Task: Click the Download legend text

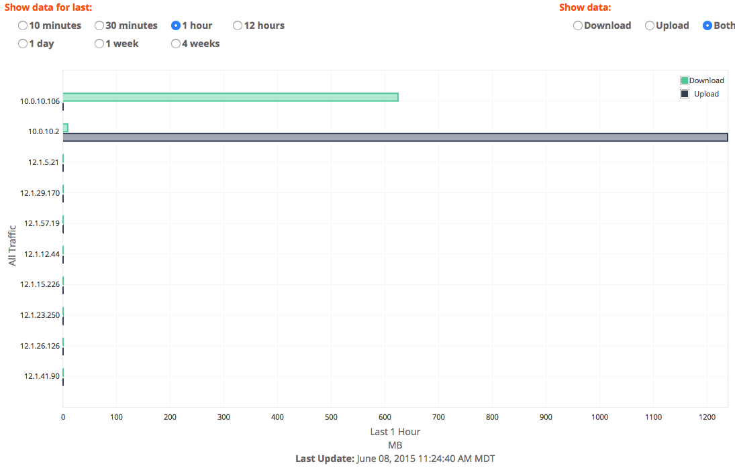Action: [706, 80]
